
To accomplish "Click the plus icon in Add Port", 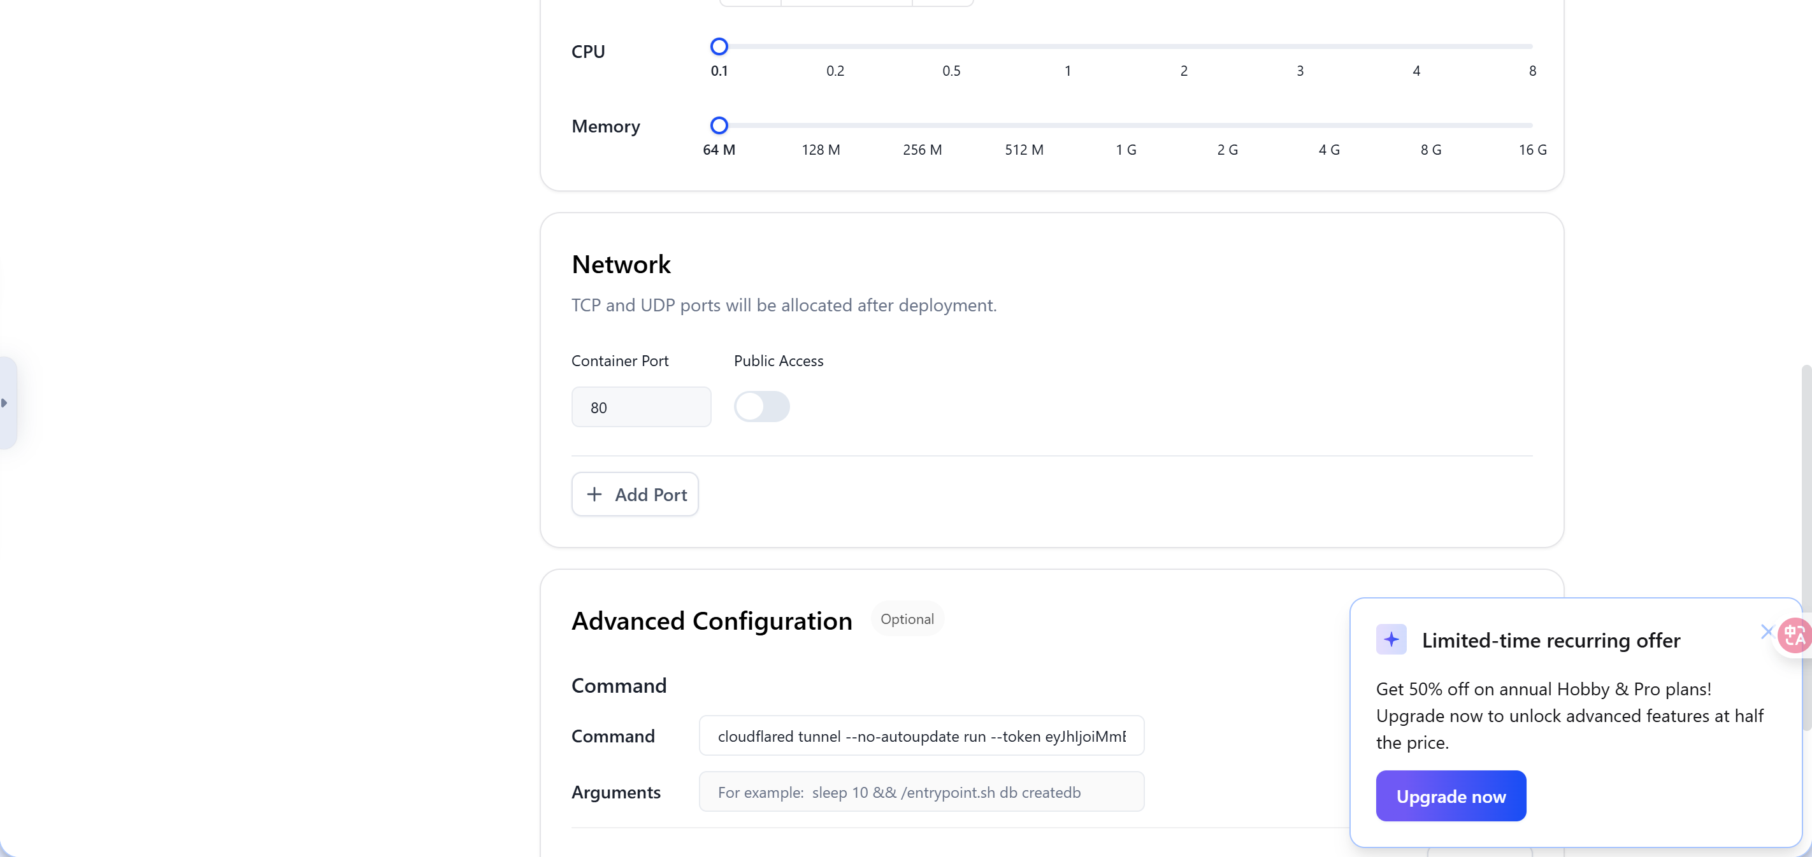I will (x=594, y=494).
